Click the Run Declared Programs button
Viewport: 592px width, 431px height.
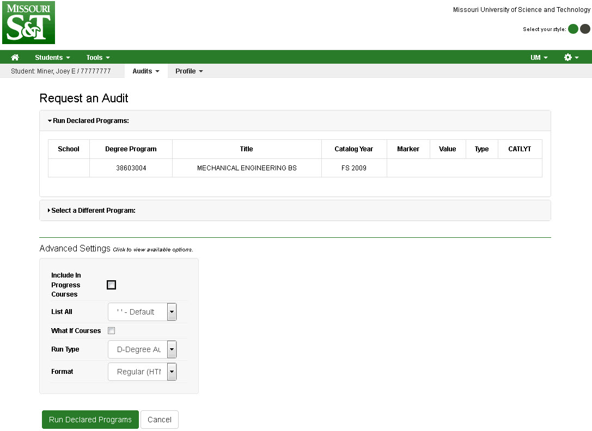(x=90, y=420)
